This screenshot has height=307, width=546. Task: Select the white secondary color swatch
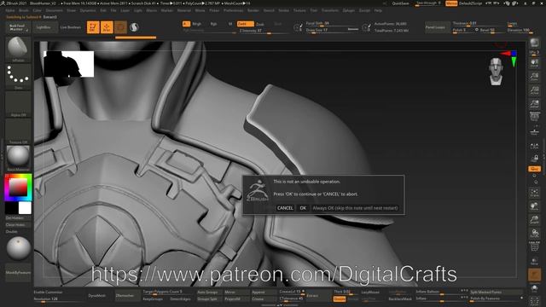[25, 208]
